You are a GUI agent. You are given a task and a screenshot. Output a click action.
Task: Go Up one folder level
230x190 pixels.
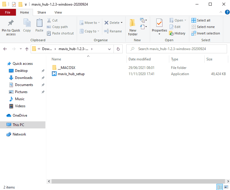27,49
